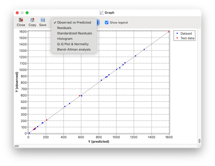This screenshot has height=166, width=215.
Task: Choose Bland–Altman analysis entry
Action: click(74, 49)
